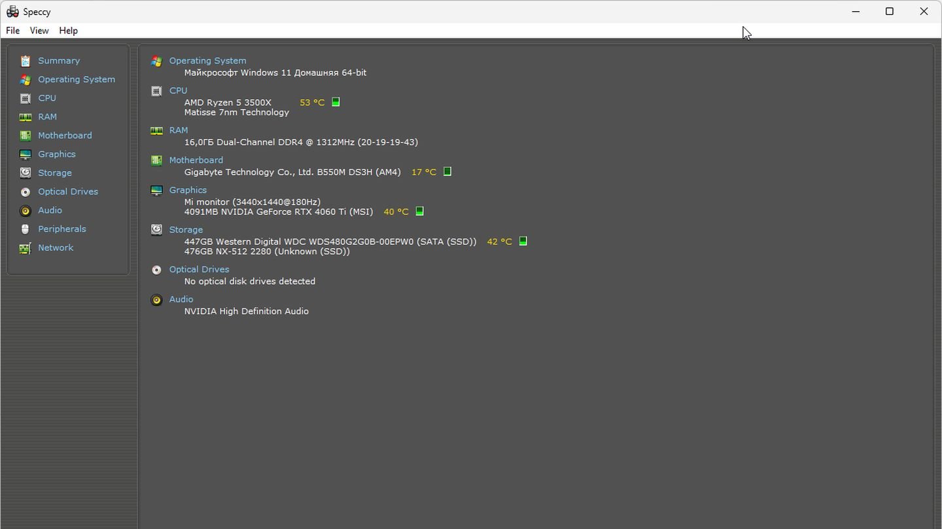Click the Storage heading link in summary
Image resolution: width=942 pixels, height=529 pixels.
click(186, 230)
